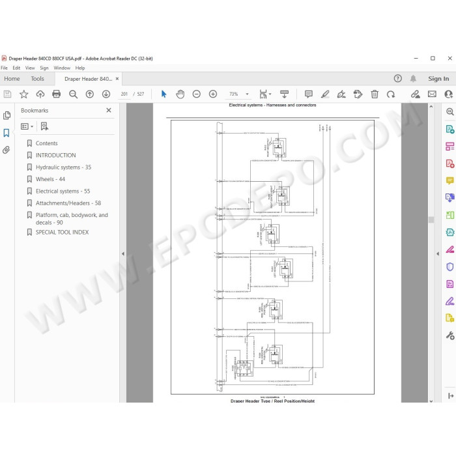
Task: Choose the Selection arrow tool
Action: click(x=164, y=94)
